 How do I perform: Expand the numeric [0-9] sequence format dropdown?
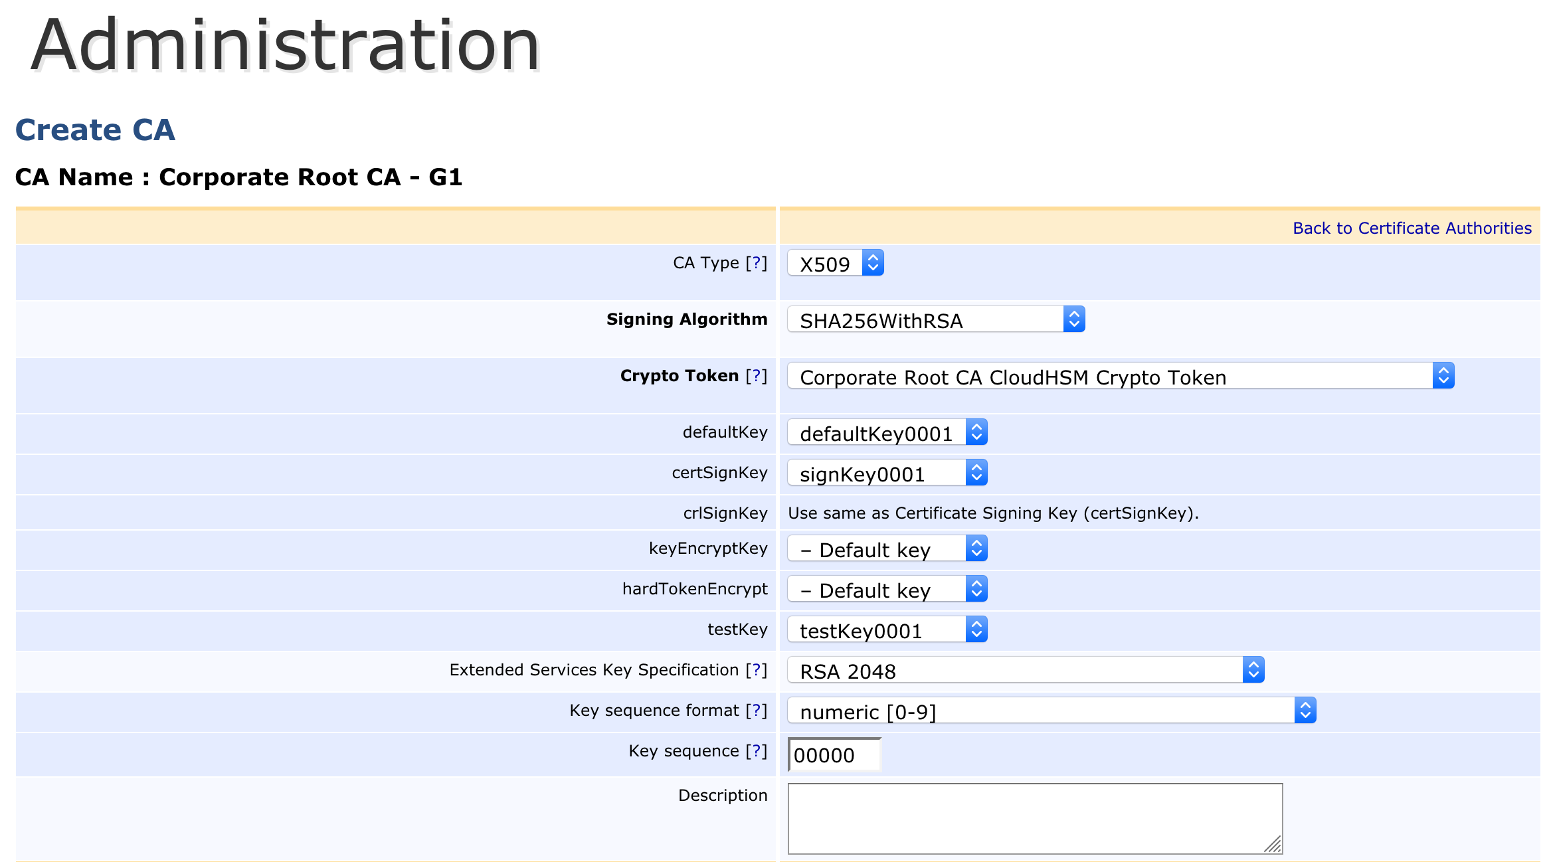[x=1051, y=711]
